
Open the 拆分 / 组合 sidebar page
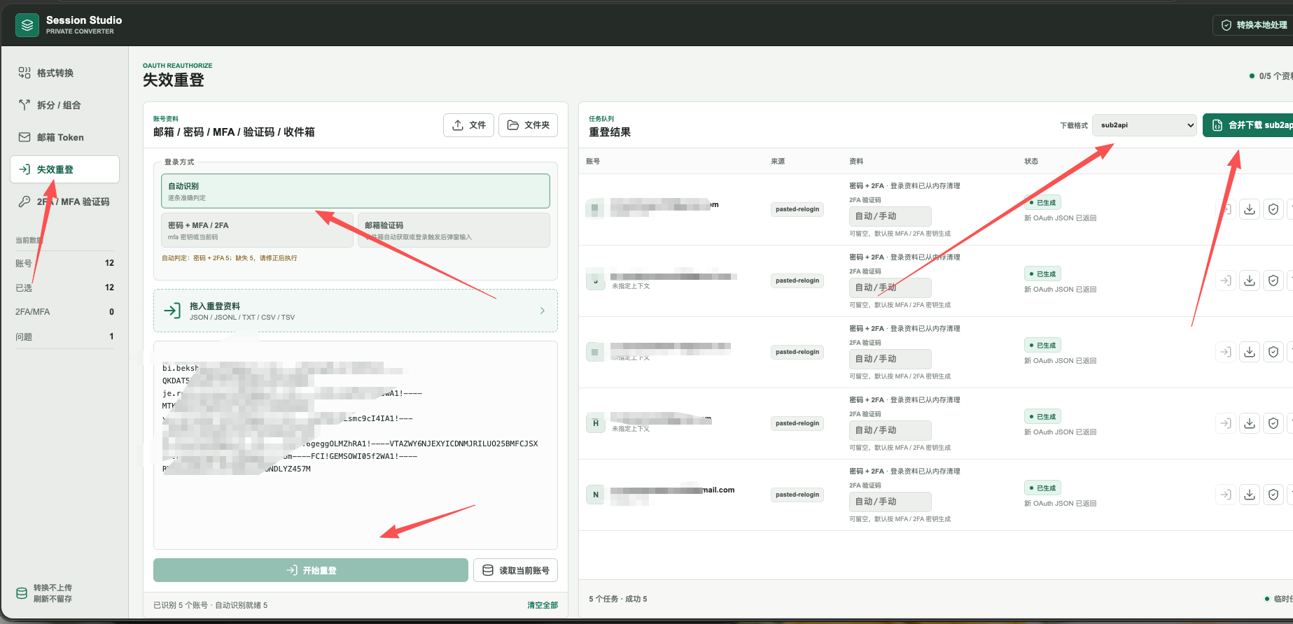[64, 105]
